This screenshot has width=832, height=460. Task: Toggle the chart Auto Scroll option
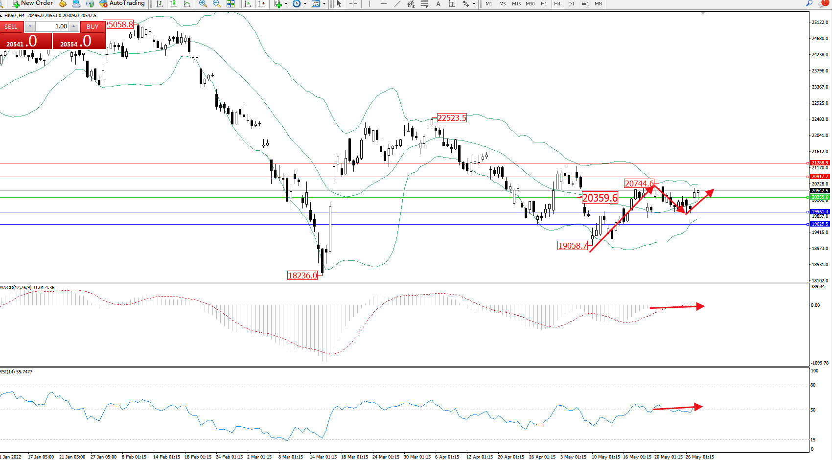point(248,4)
